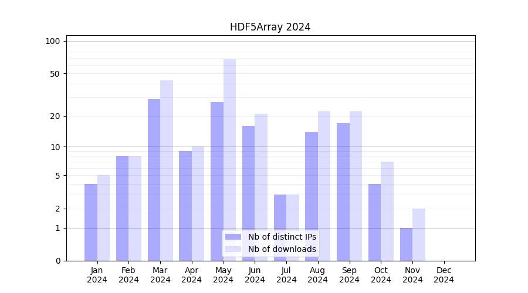The image size is (528, 293).
Task: Click the chart title HDF5Array 2024
Action: (270, 27)
